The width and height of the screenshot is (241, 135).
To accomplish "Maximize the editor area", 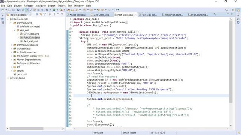I will click(x=232, y=14).
